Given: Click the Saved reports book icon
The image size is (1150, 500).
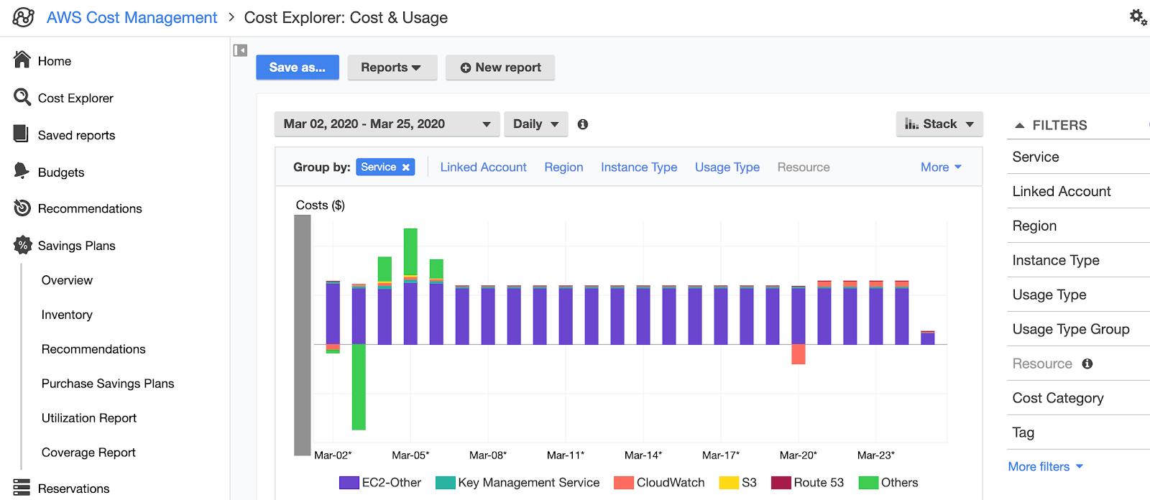Looking at the screenshot, I should pyautogui.click(x=21, y=134).
